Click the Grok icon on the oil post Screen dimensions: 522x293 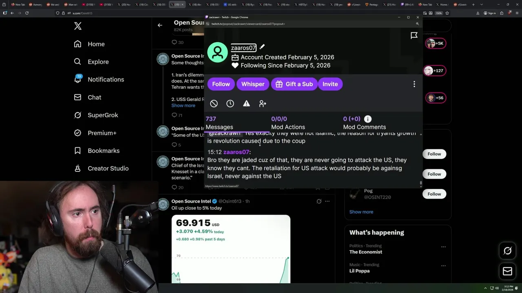(x=319, y=201)
